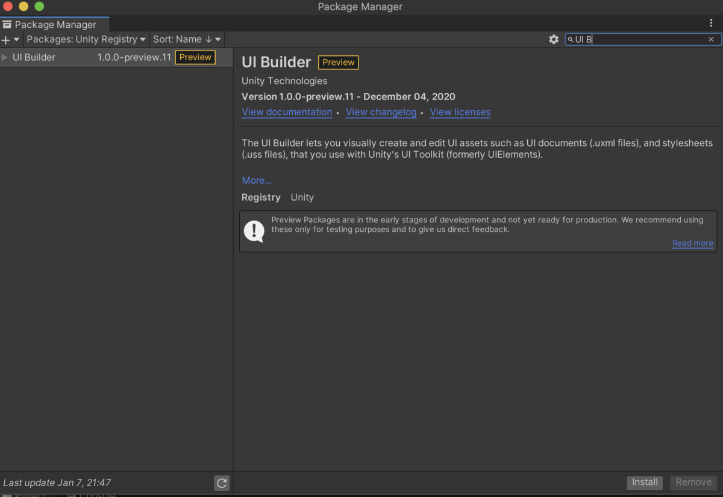Screen dimensions: 723x497
Task: Open the View documentation link
Action: (x=287, y=112)
